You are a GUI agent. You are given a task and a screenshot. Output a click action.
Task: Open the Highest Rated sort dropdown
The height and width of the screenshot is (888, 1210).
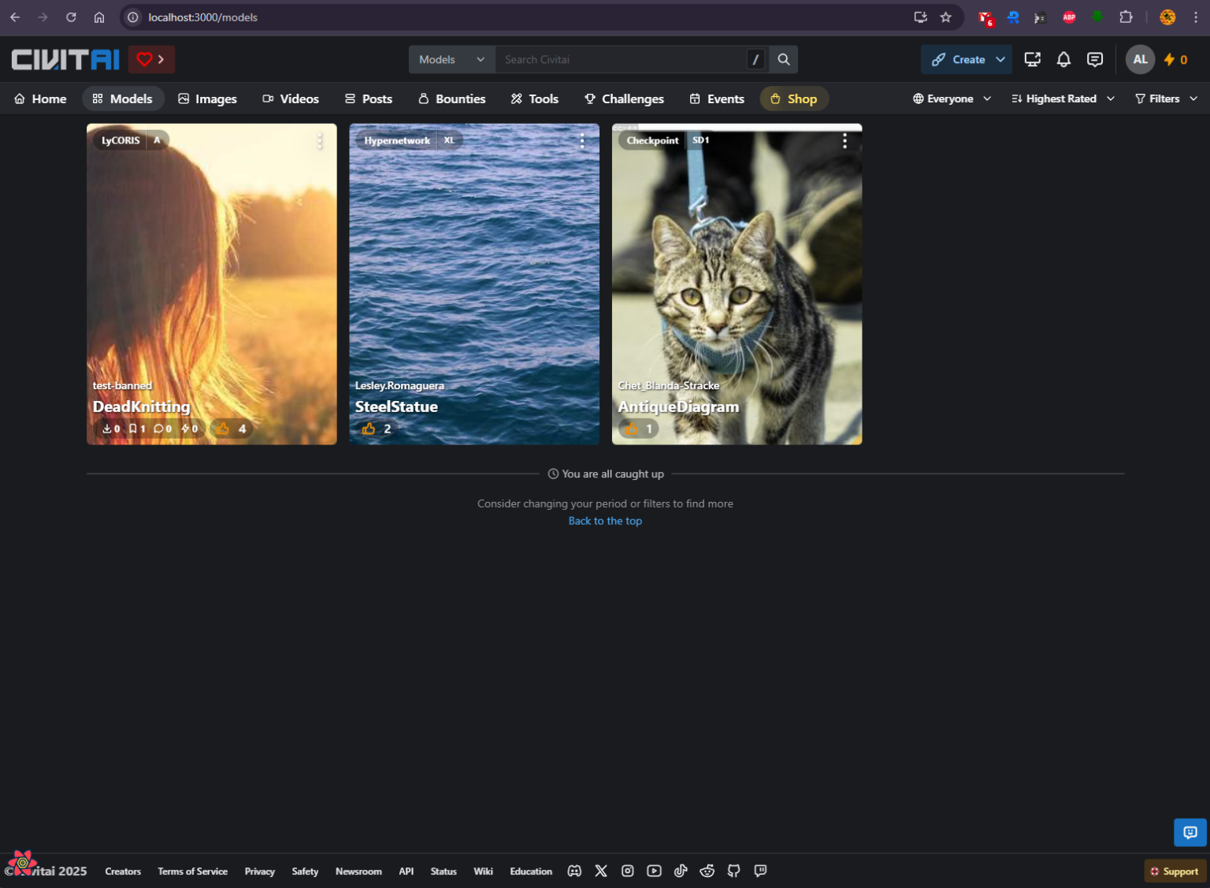1063,98
